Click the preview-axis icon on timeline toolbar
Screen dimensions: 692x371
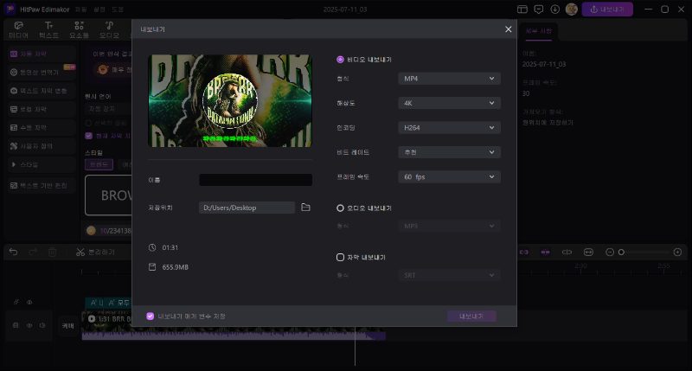point(567,252)
